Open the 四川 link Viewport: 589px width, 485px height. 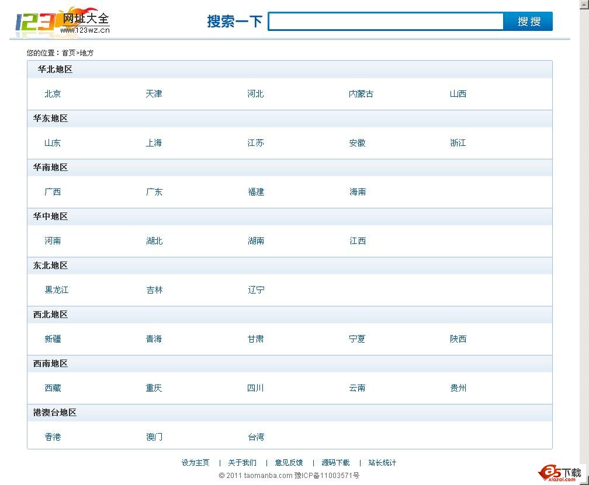click(x=255, y=388)
